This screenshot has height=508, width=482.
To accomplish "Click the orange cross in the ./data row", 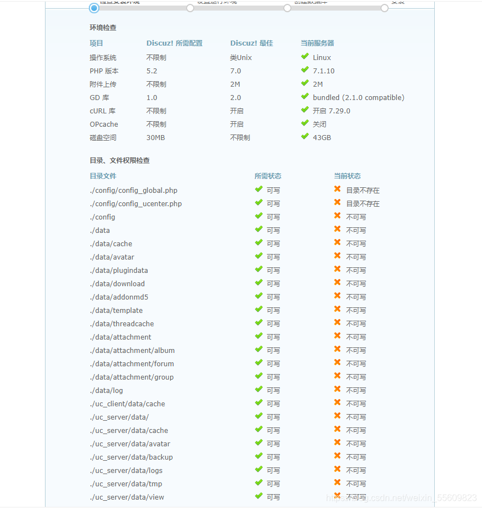I will (337, 229).
